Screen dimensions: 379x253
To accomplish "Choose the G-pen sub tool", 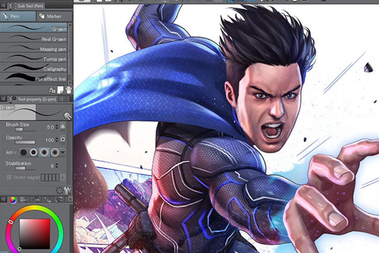I will [33, 28].
